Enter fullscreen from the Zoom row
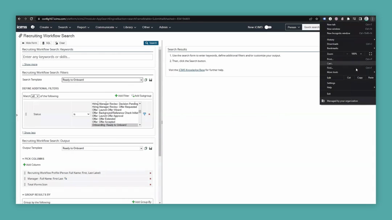This screenshot has width=392, height=220. point(371,54)
